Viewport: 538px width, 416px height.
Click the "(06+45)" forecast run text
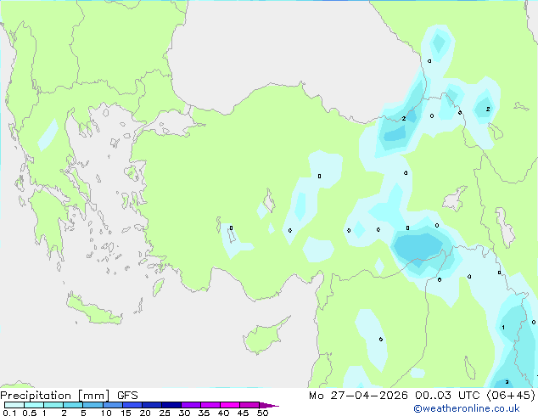pos(511,396)
